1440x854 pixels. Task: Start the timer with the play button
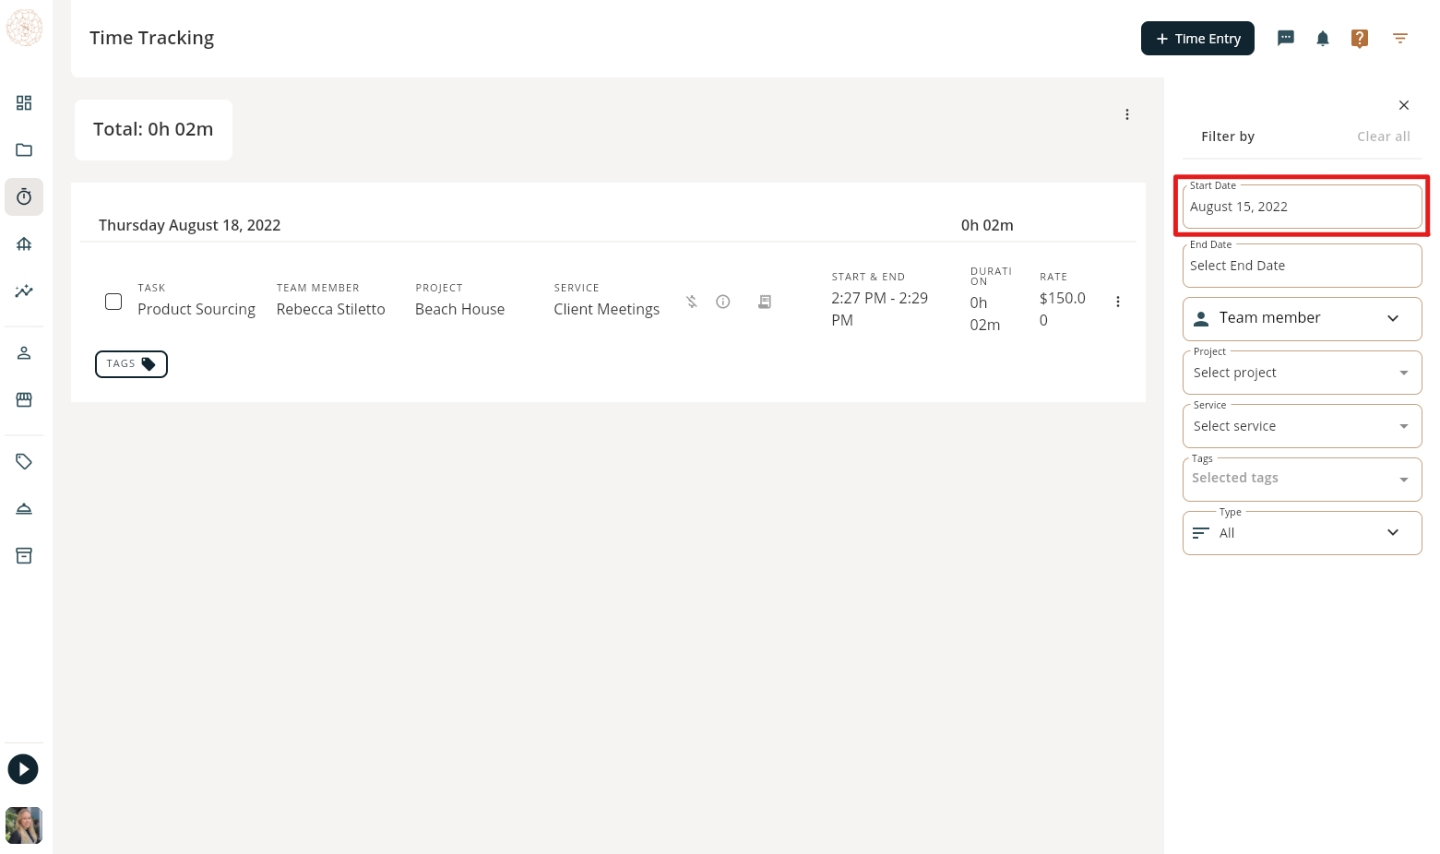pyautogui.click(x=23, y=769)
